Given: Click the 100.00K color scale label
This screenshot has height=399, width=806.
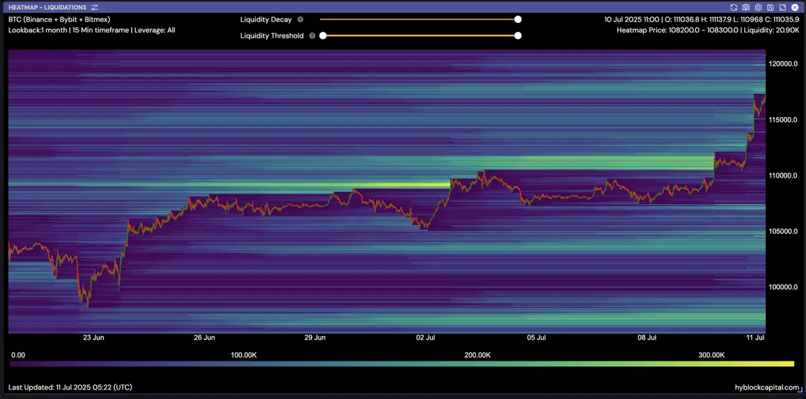Looking at the screenshot, I should point(243,355).
